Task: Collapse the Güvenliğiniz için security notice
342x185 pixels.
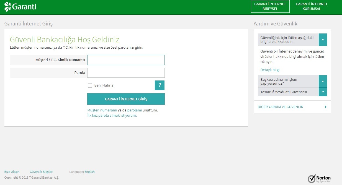Action: click(323, 40)
